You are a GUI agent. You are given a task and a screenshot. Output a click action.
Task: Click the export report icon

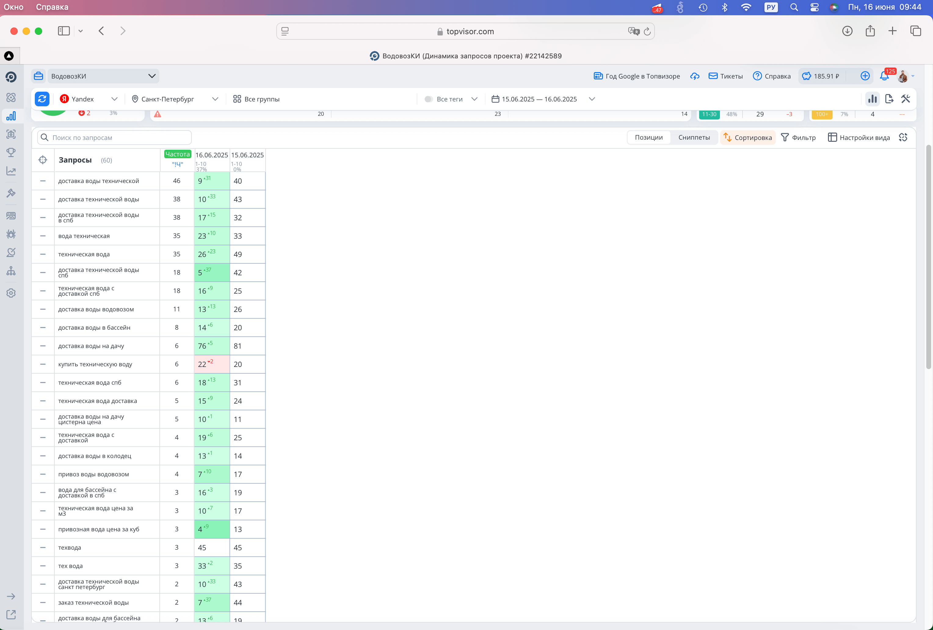tap(889, 99)
